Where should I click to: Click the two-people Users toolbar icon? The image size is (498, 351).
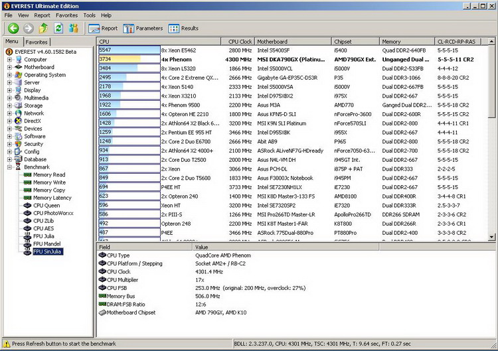click(x=74, y=28)
